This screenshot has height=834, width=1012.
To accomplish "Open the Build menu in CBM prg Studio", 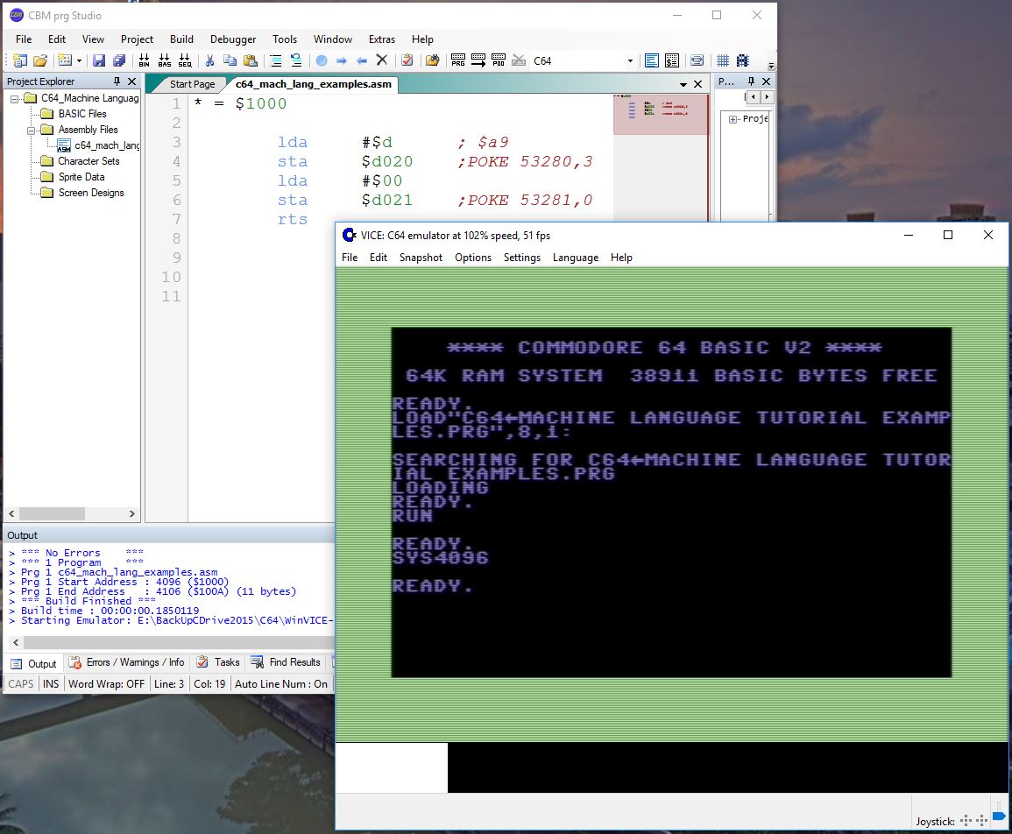I will pyautogui.click(x=181, y=39).
